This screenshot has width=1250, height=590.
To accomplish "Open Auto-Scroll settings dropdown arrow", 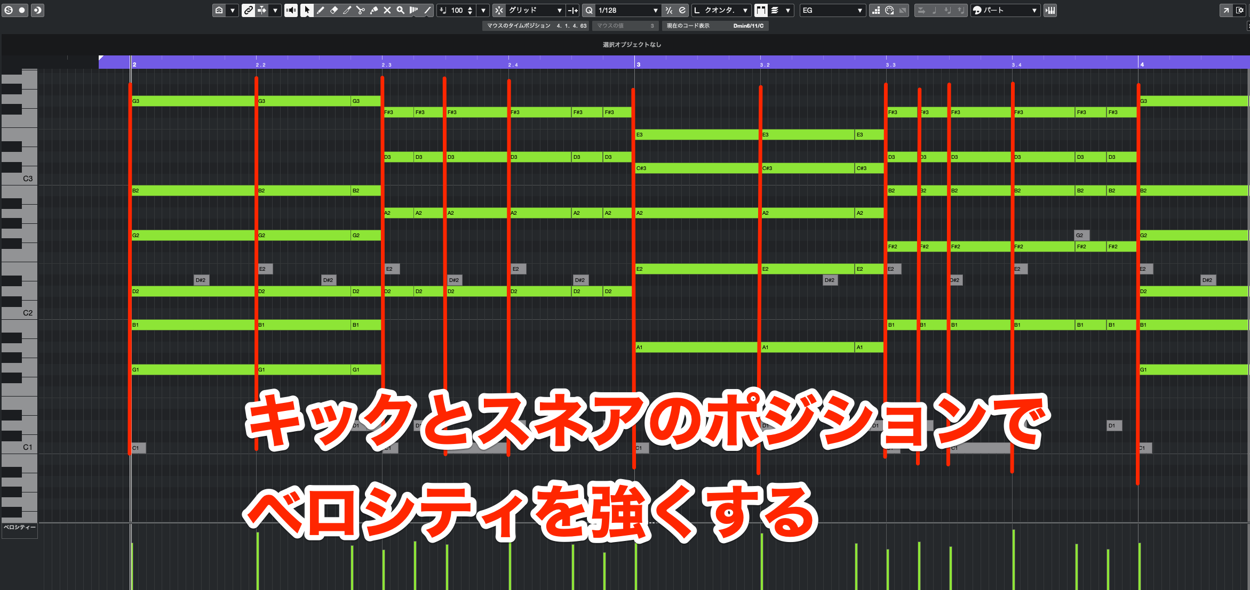I will coord(275,10).
